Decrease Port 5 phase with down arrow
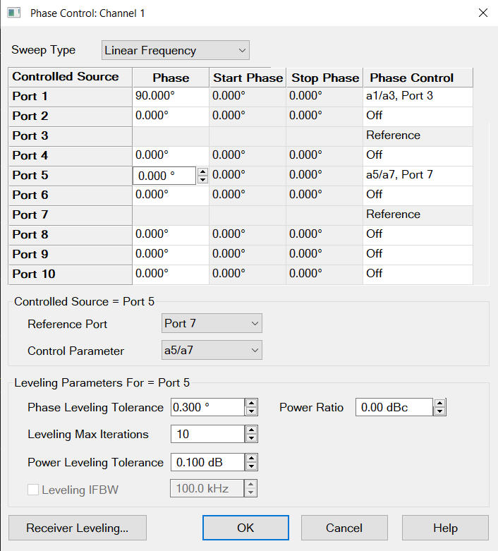This screenshot has width=498, height=551. pos(202,180)
